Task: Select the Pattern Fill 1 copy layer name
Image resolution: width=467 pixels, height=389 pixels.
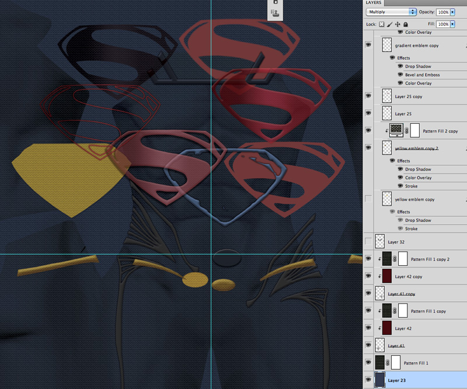Action: click(428, 311)
